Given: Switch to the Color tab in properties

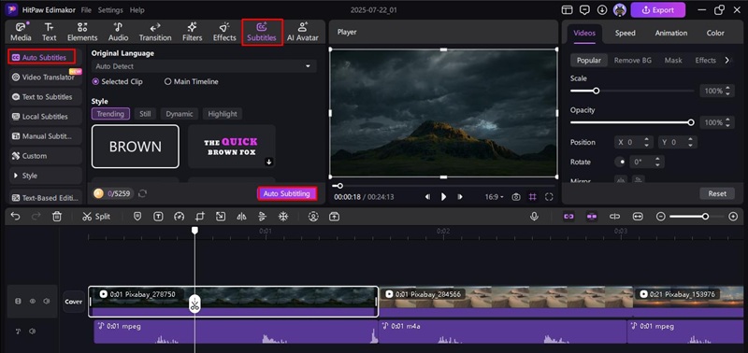Looking at the screenshot, I should coord(715,33).
